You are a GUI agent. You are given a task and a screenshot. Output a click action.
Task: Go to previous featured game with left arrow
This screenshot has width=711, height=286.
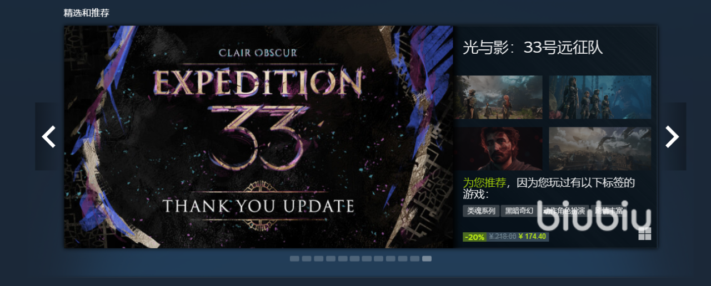pos(48,136)
